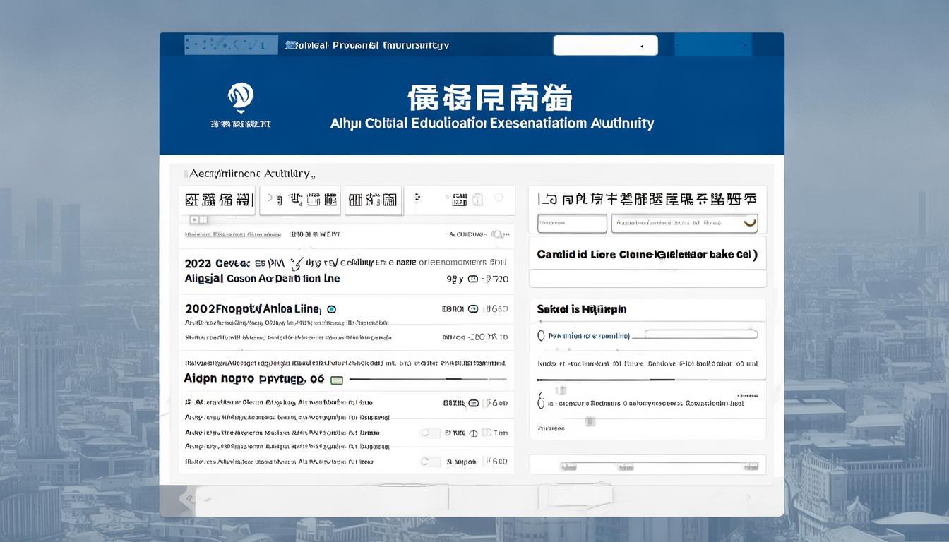The height and width of the screenshot is (542, 949).
Task: Click the left marker on the bottom-right track bar
Action: pyautogui.click(x=568, y=466)
